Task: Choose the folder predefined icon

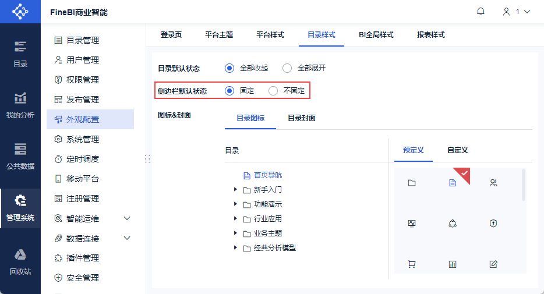Action: coord(412,183)
